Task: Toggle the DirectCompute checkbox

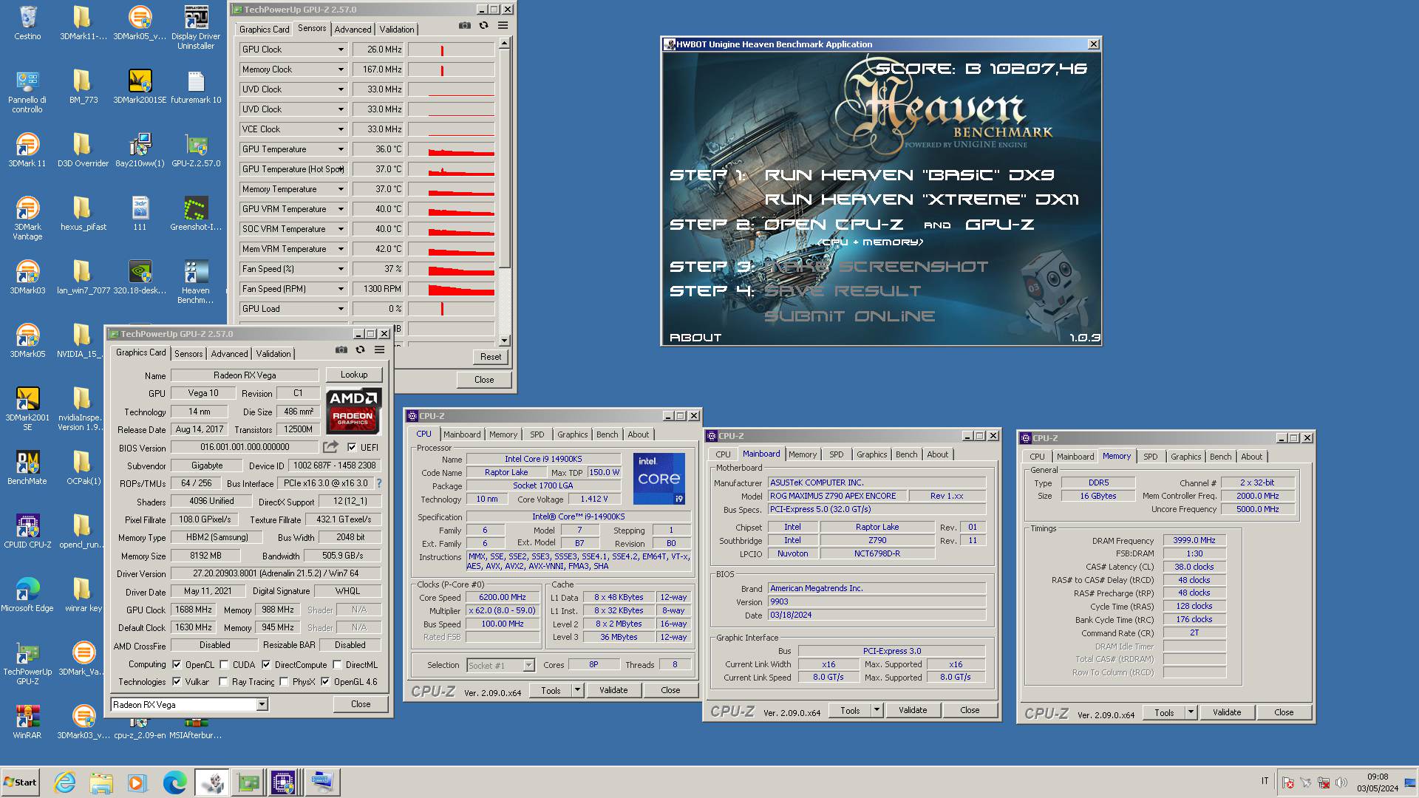Action: pyautogui.click(x=266, y=665)
